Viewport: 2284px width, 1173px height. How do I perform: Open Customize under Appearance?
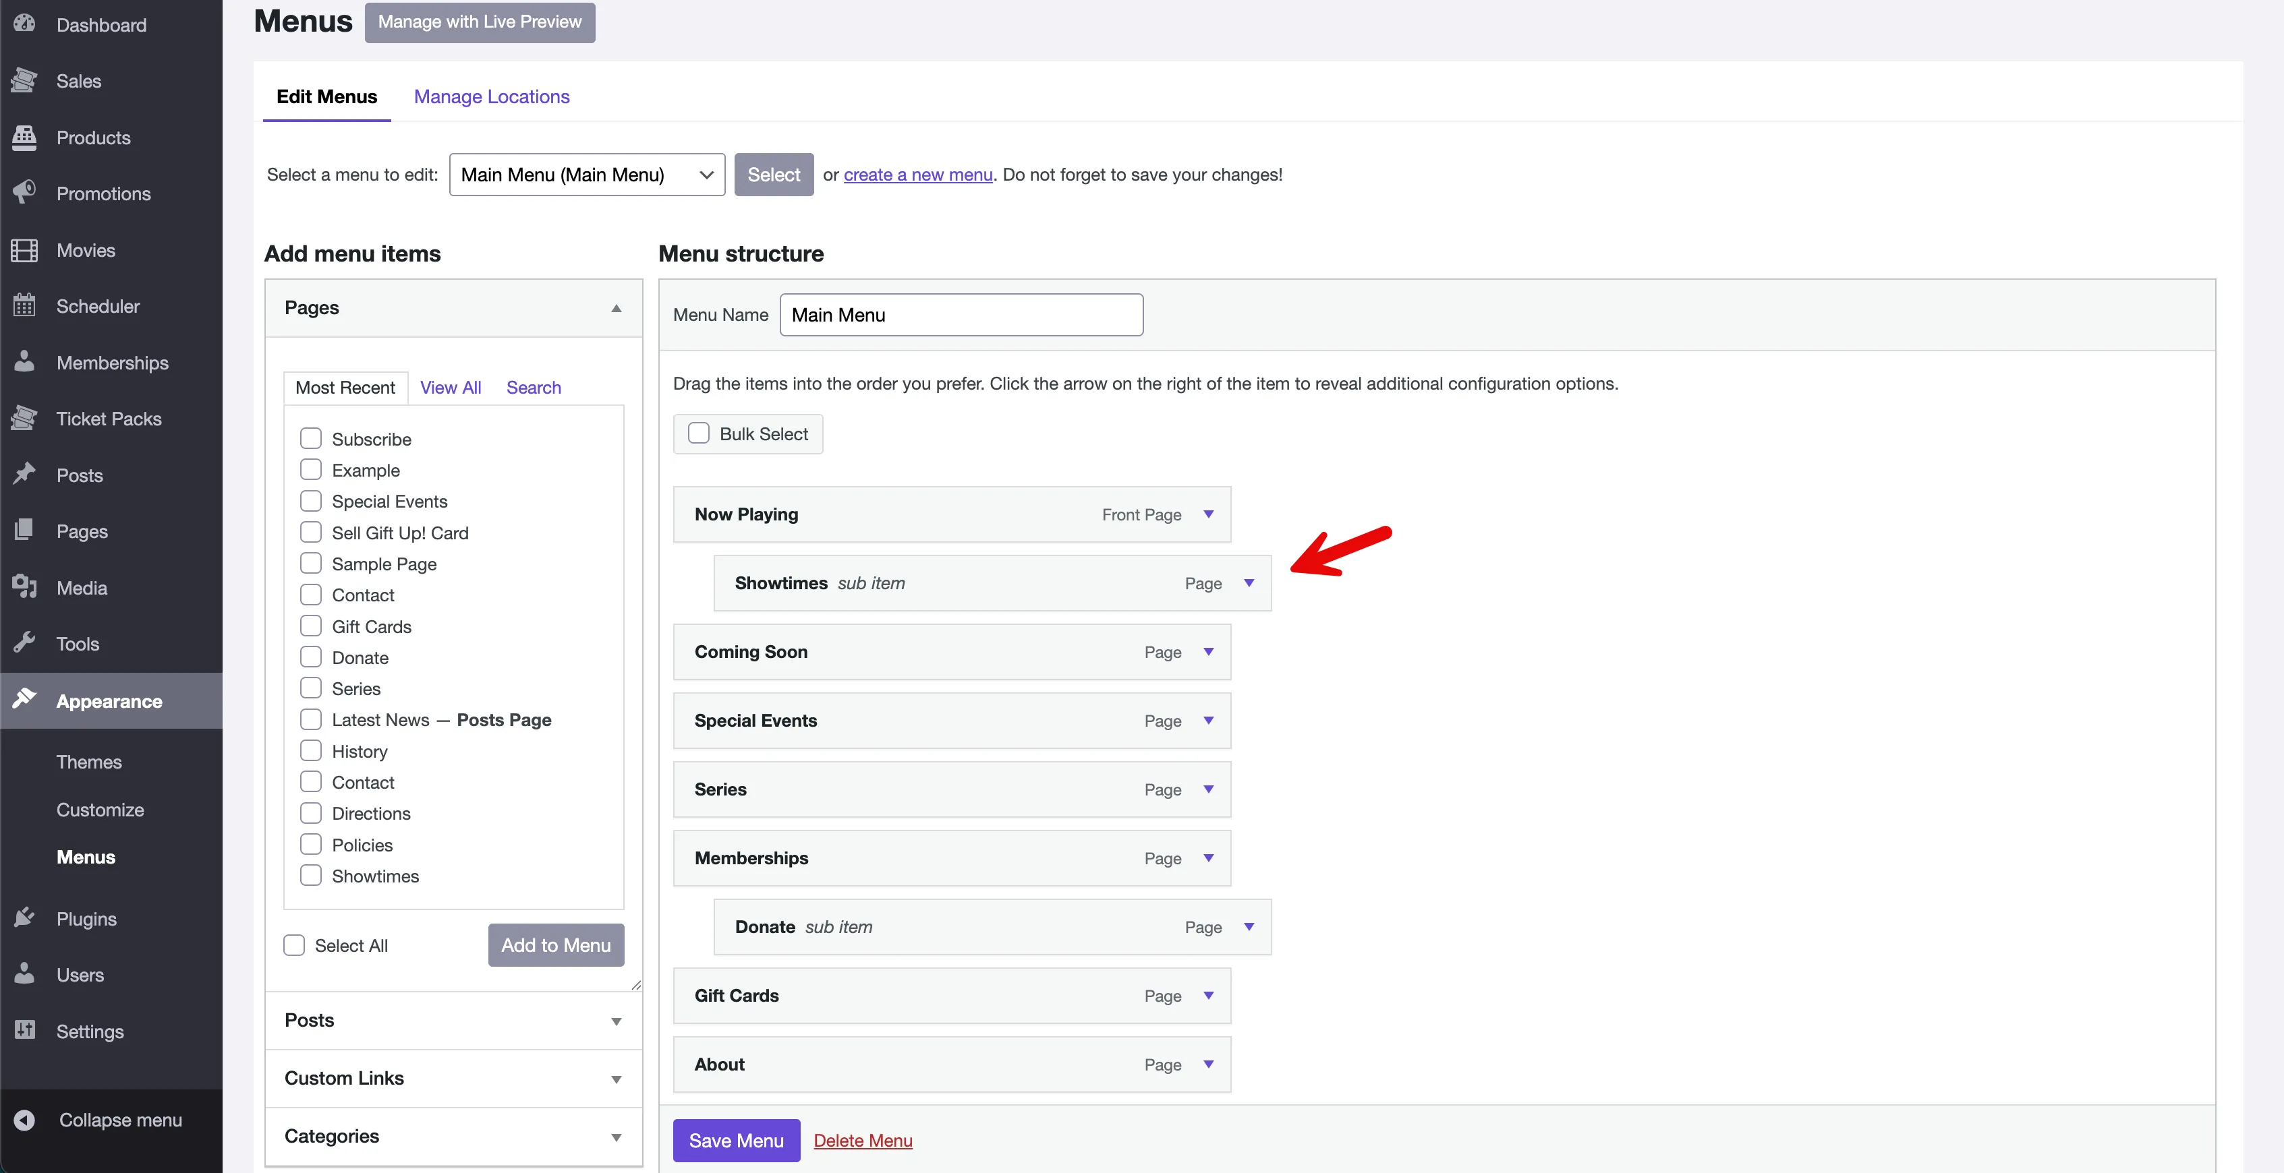[x=101, y=810]
